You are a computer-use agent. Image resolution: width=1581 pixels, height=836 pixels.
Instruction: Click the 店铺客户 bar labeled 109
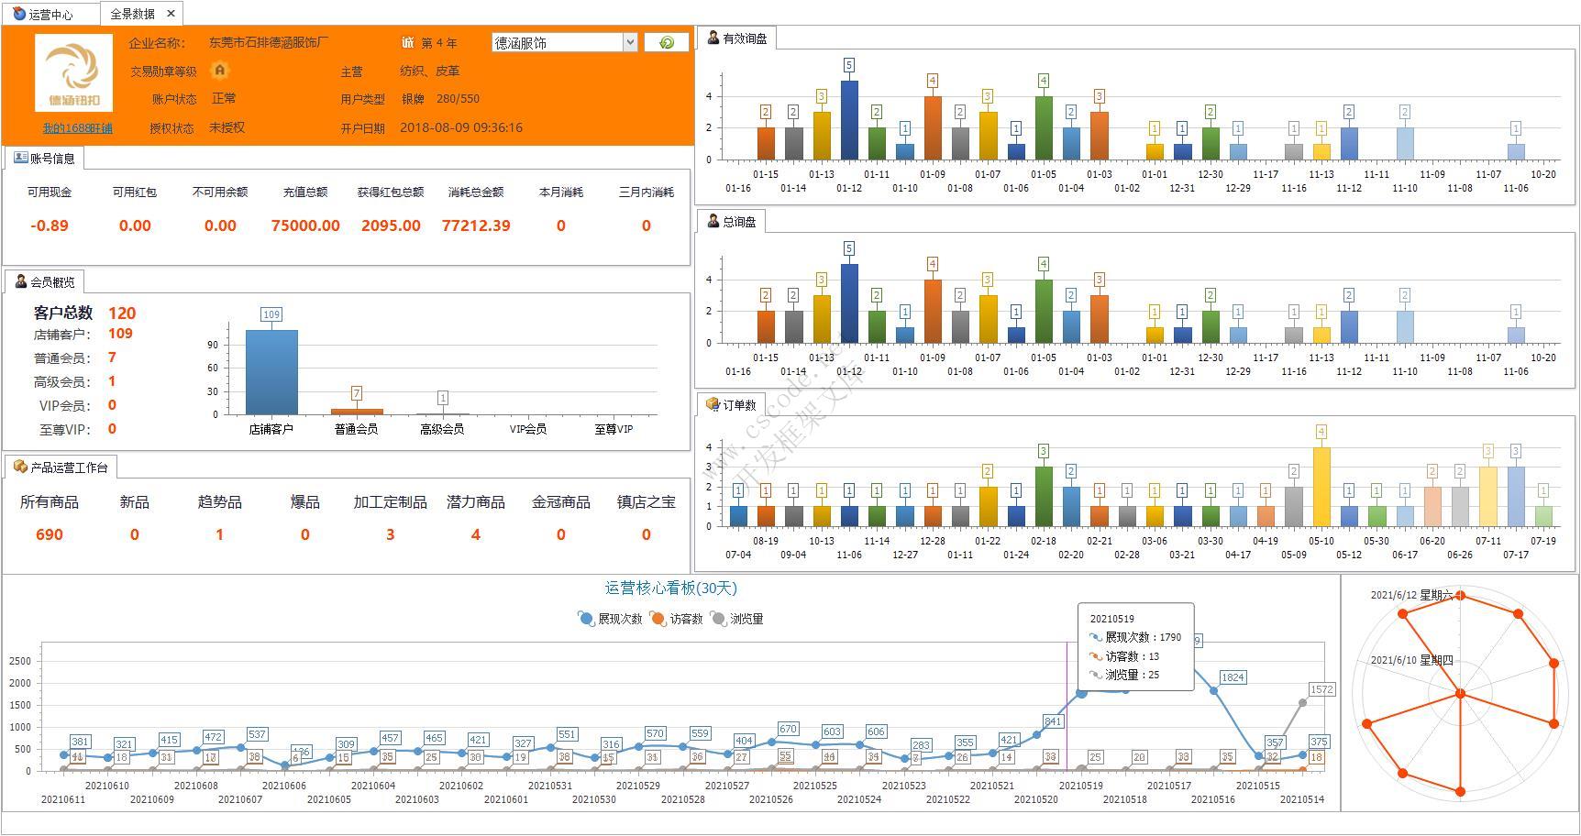click(271, 371)
